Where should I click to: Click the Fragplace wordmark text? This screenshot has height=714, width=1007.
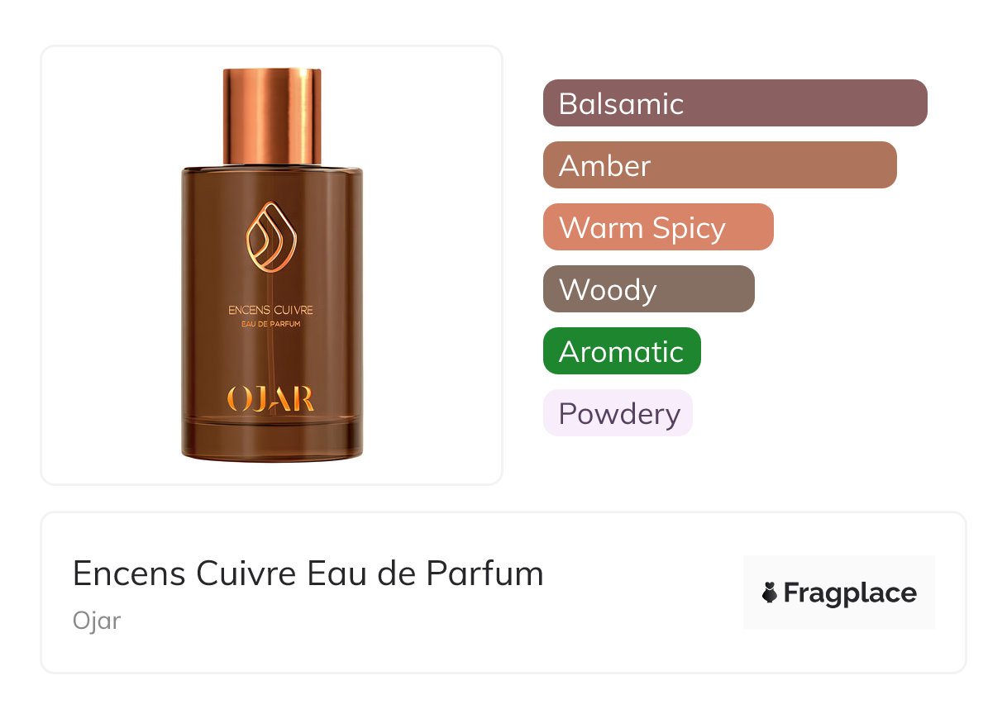point(850,593)
